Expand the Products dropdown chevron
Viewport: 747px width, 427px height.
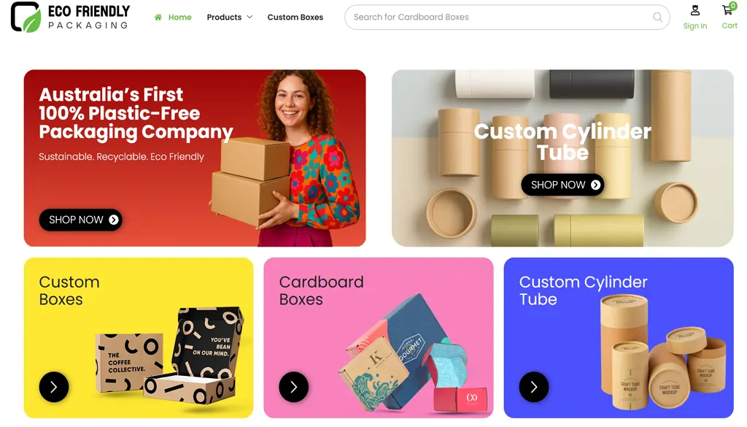[x=249, y=18]
